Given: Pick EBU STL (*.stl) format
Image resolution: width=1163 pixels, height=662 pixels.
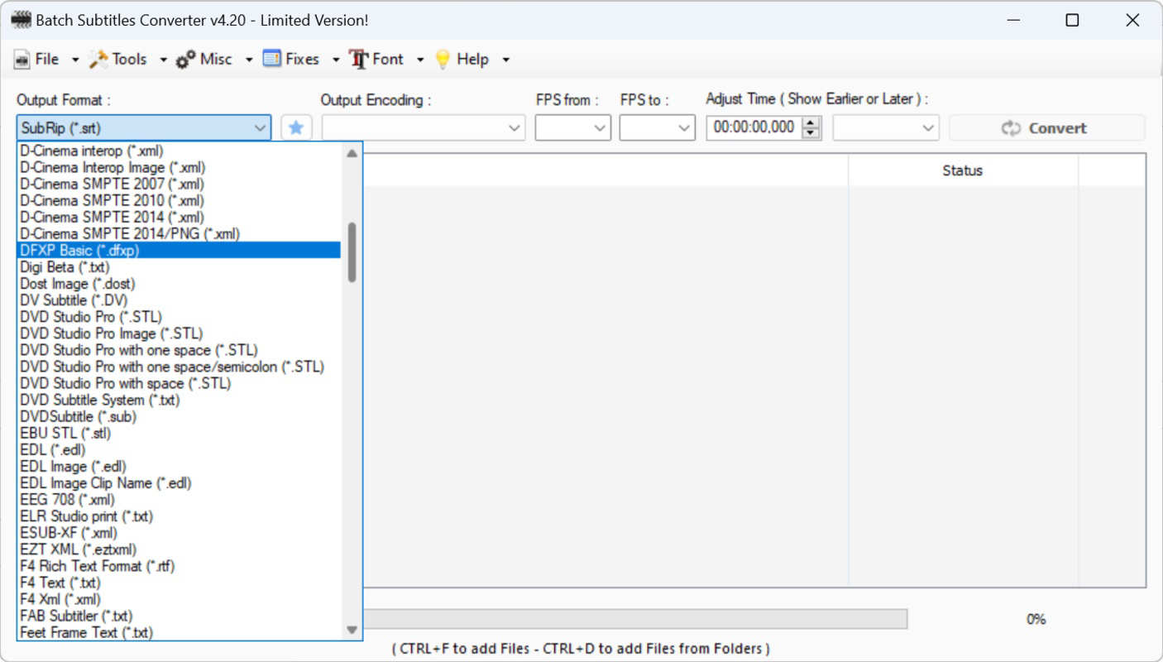Looking at the screenshot, I should click(x=179, y=434).
